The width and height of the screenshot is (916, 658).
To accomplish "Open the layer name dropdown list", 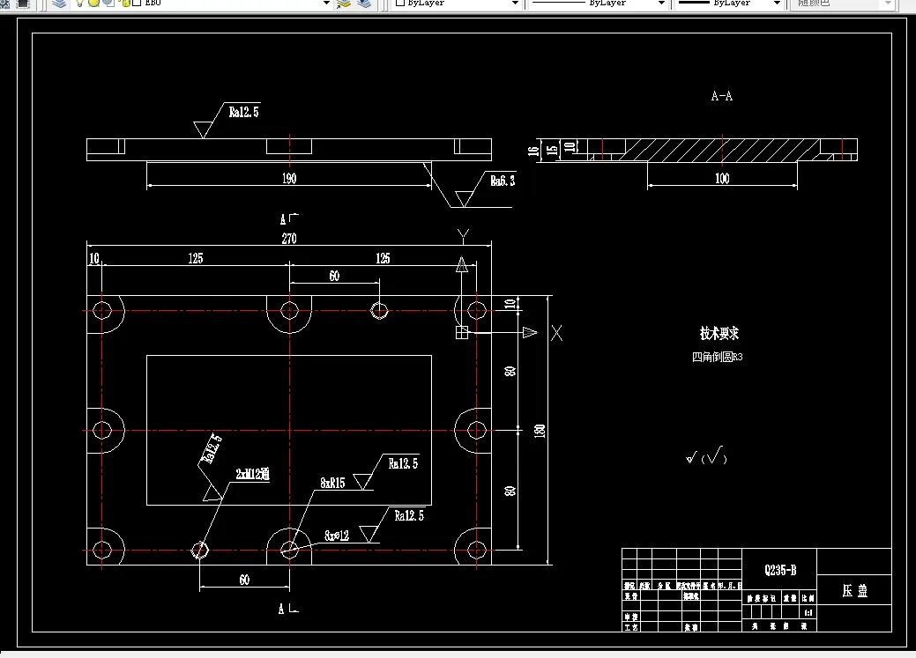I will click(x=326, y=3).
